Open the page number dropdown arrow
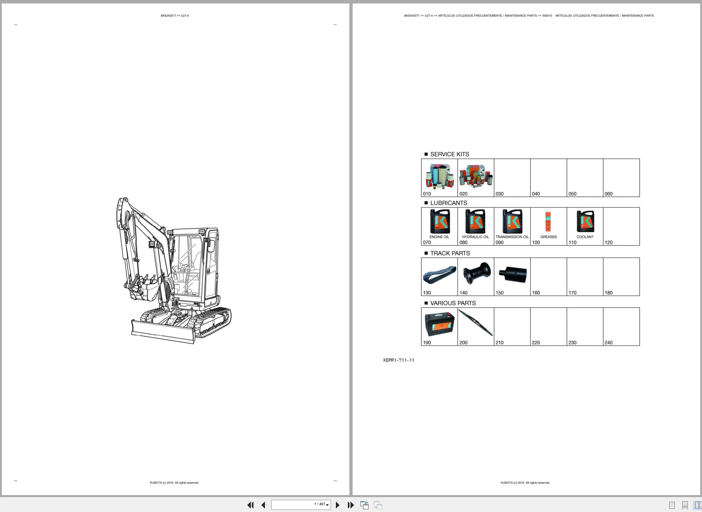 click(x=327, y=505)
